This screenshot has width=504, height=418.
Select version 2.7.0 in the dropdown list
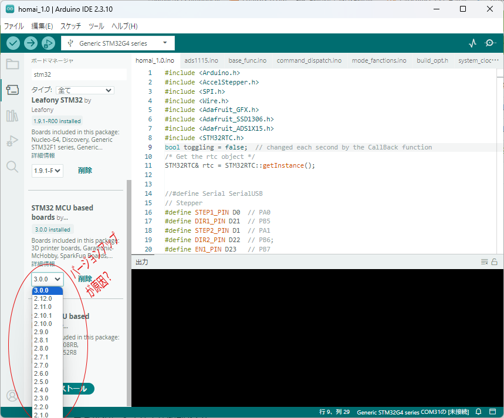tap(48, 365)
